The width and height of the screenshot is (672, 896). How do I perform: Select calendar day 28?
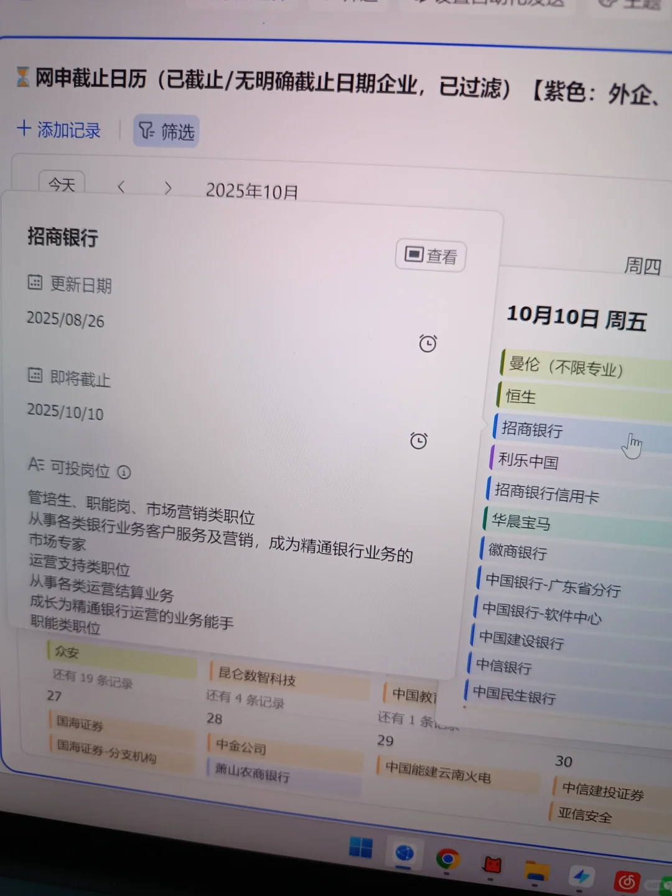point(215,719)
